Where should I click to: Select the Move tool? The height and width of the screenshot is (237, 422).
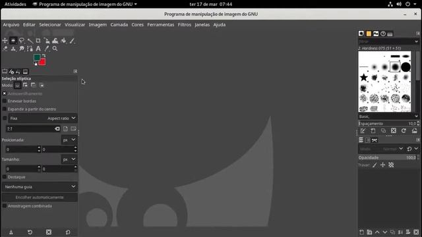[5, 41]
